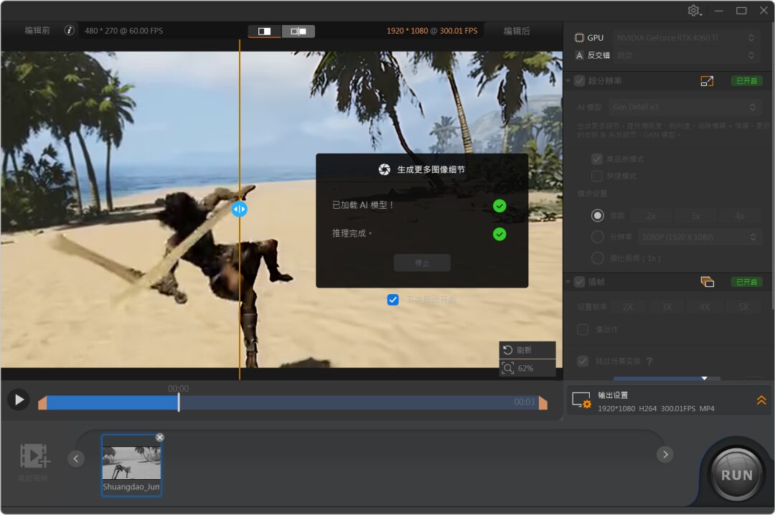The image size is (775, 515).
Task: Click the 1920 * 1080 @ 300.01 FPS text
Action: [432, 31]
